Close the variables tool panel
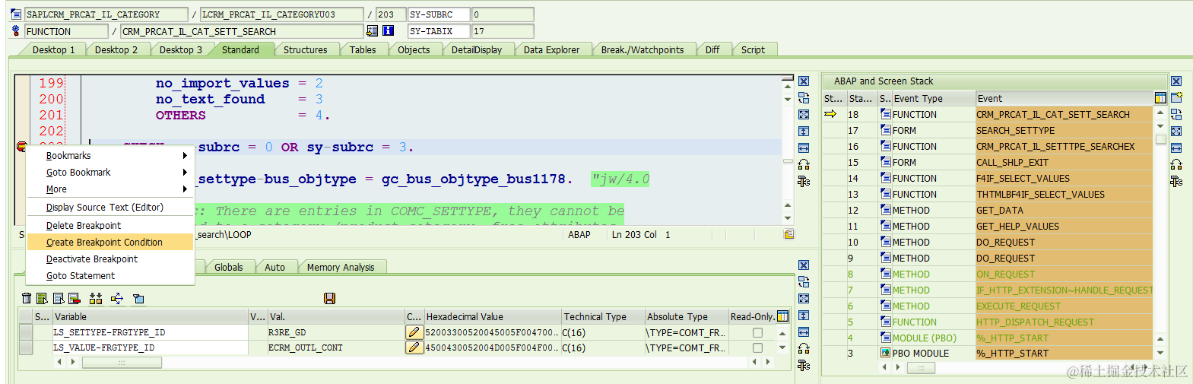The height and width of the screenshot is (384, 1193). [804, 265]
